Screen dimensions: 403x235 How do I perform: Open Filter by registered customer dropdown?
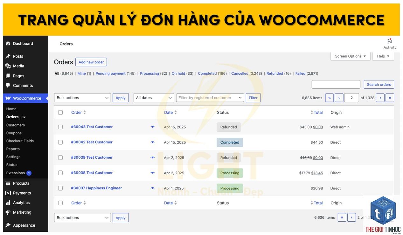click(210, 98)
